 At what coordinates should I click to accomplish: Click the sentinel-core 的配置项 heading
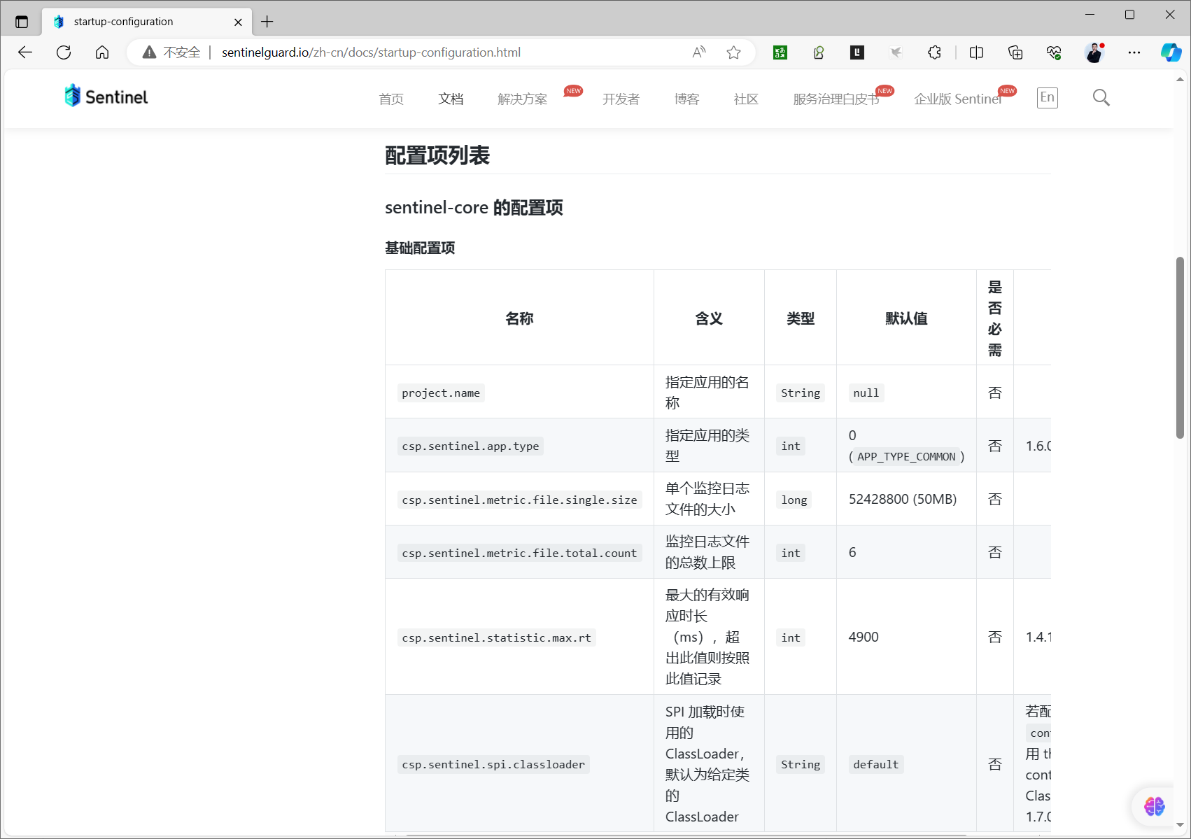(474, 208)
